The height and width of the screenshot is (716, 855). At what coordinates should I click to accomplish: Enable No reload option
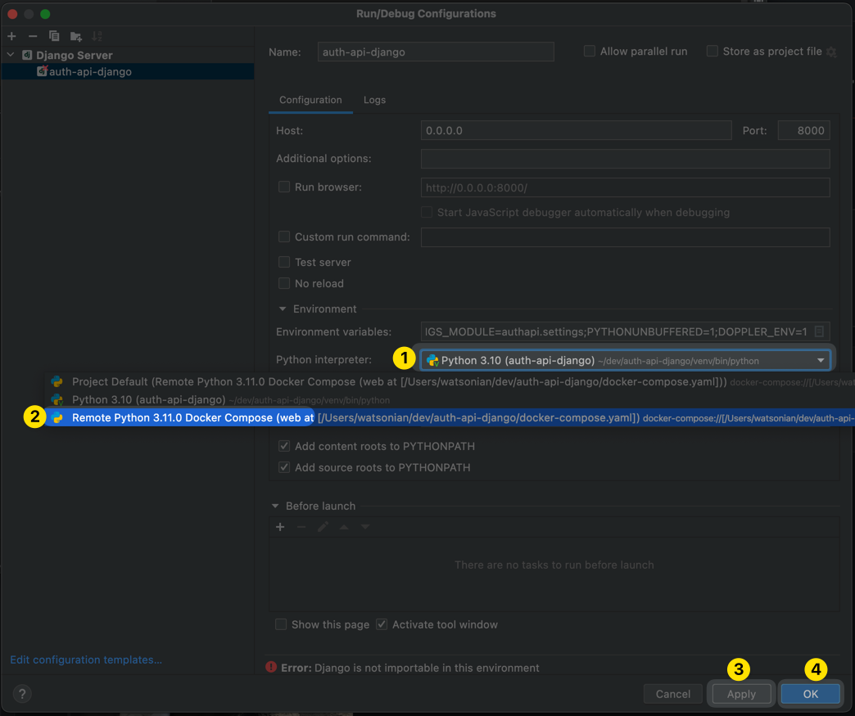coord(284,283)
